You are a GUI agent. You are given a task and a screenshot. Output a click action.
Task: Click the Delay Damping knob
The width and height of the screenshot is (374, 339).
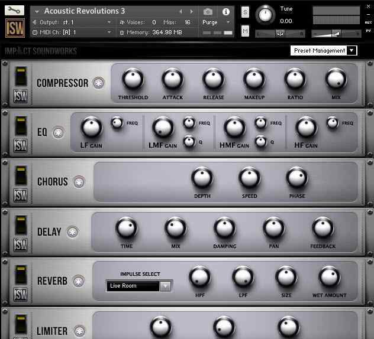coord(224,228)
